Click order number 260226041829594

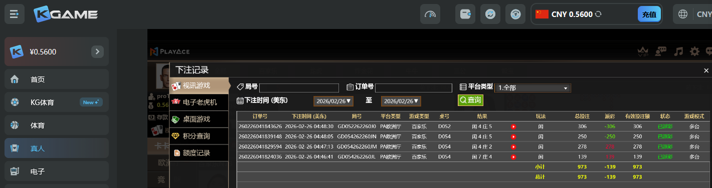pos(260,146)
